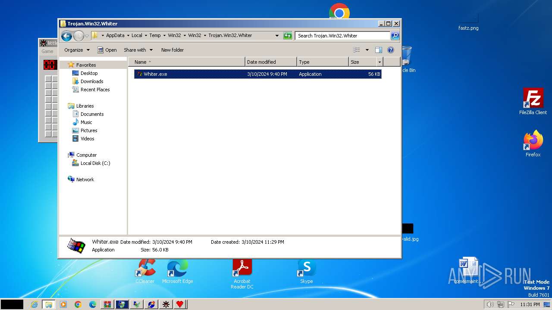Open the 11:31 PM clock
This screenshot has height=310, width=552.
[x=530, y=304]
